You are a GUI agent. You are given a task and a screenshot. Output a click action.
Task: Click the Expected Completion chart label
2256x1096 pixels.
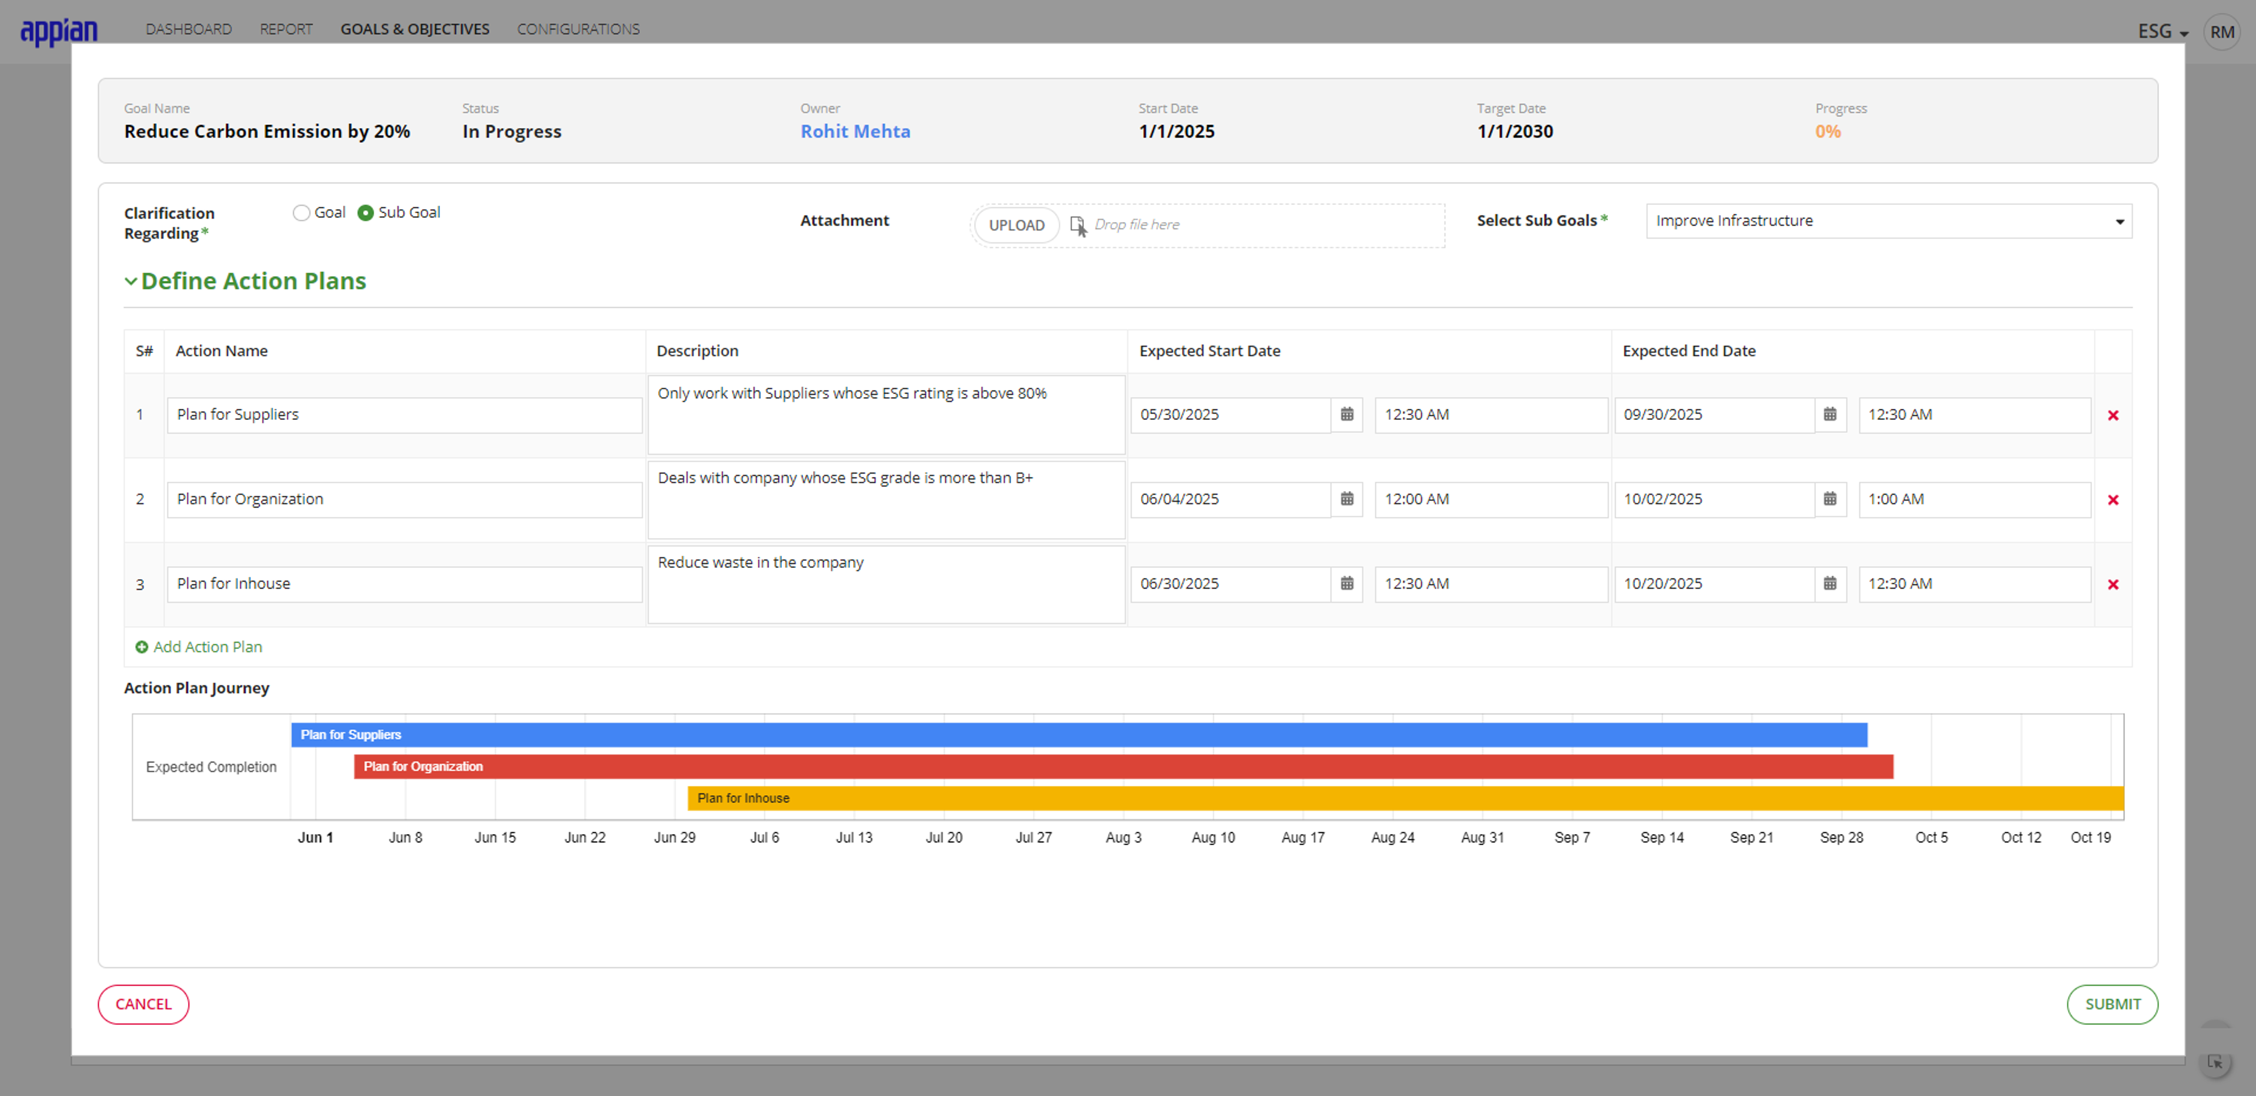click(x=211, y=767)
